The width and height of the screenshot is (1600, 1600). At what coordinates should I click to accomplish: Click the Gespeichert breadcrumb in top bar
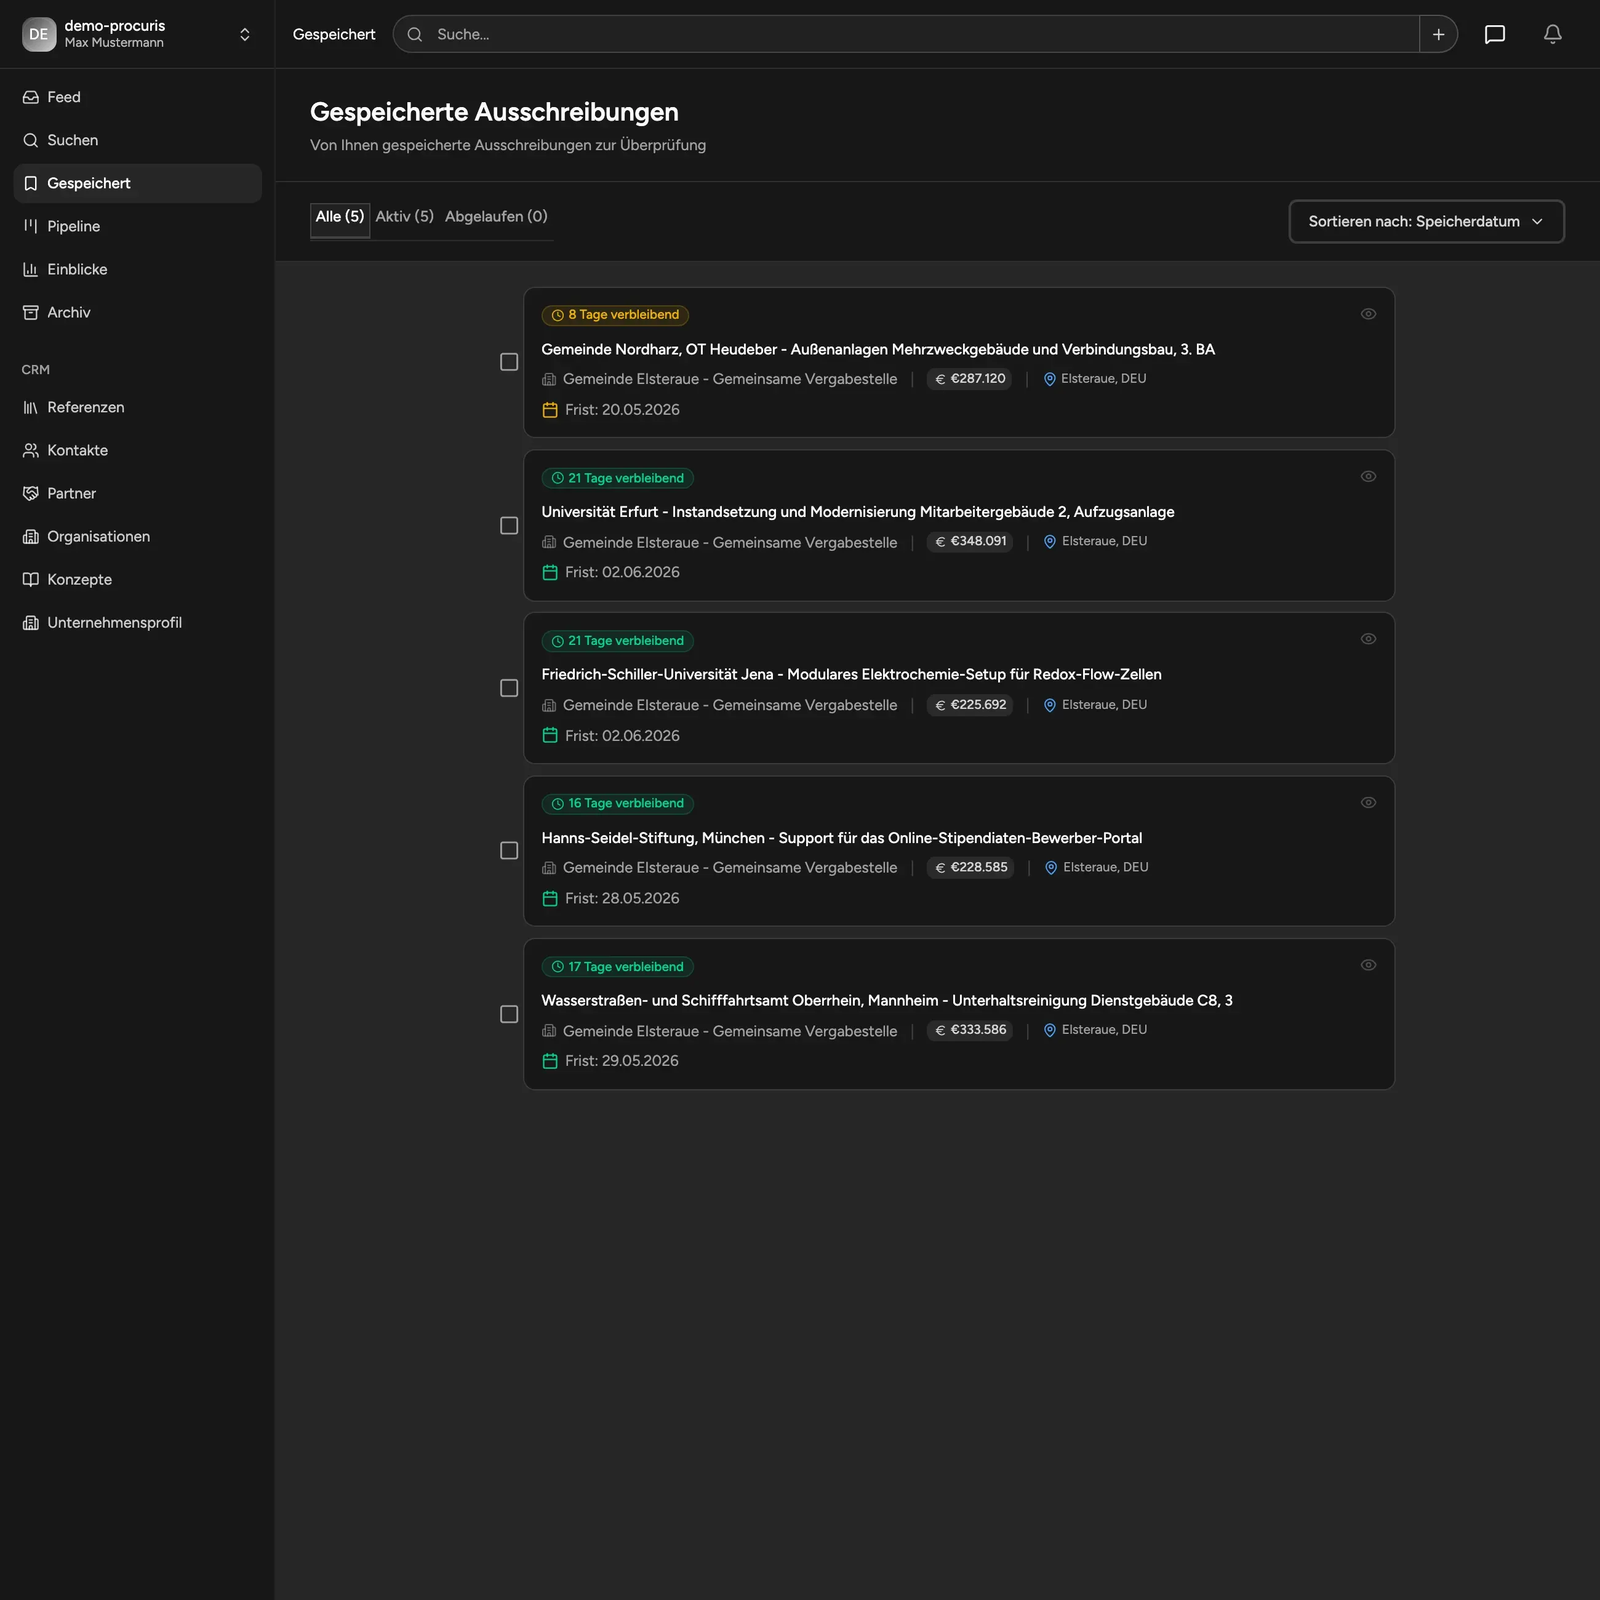pos(334,34)
